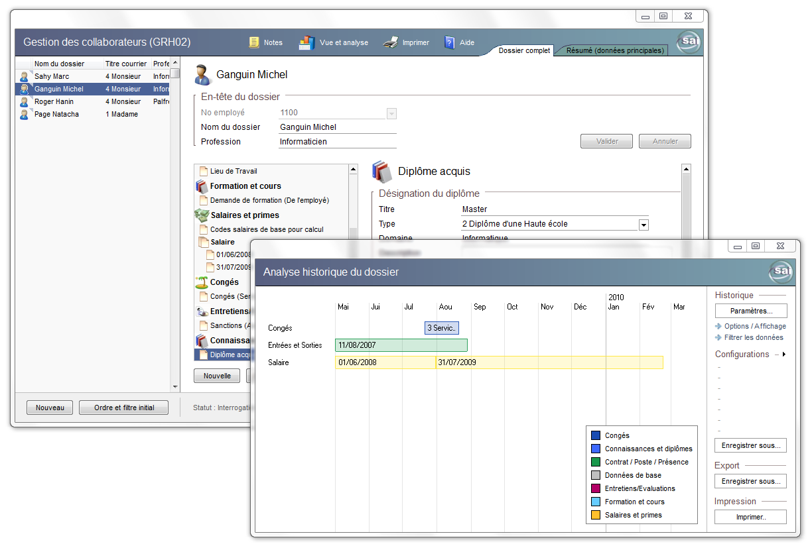
Task: Open the Notes toolbar icon
Action: click(254, 42)
